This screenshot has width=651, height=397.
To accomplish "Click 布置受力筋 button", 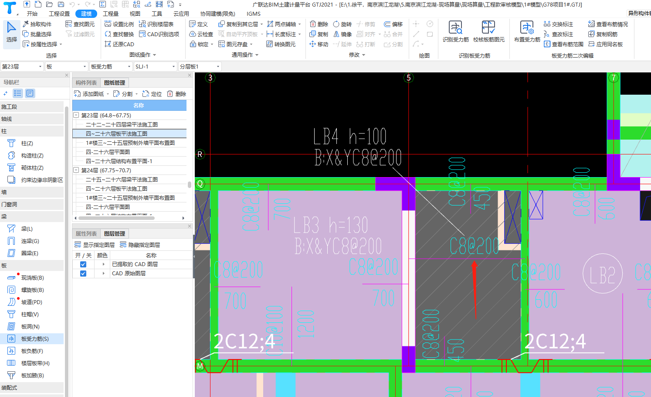I will [x=527, y=32].
